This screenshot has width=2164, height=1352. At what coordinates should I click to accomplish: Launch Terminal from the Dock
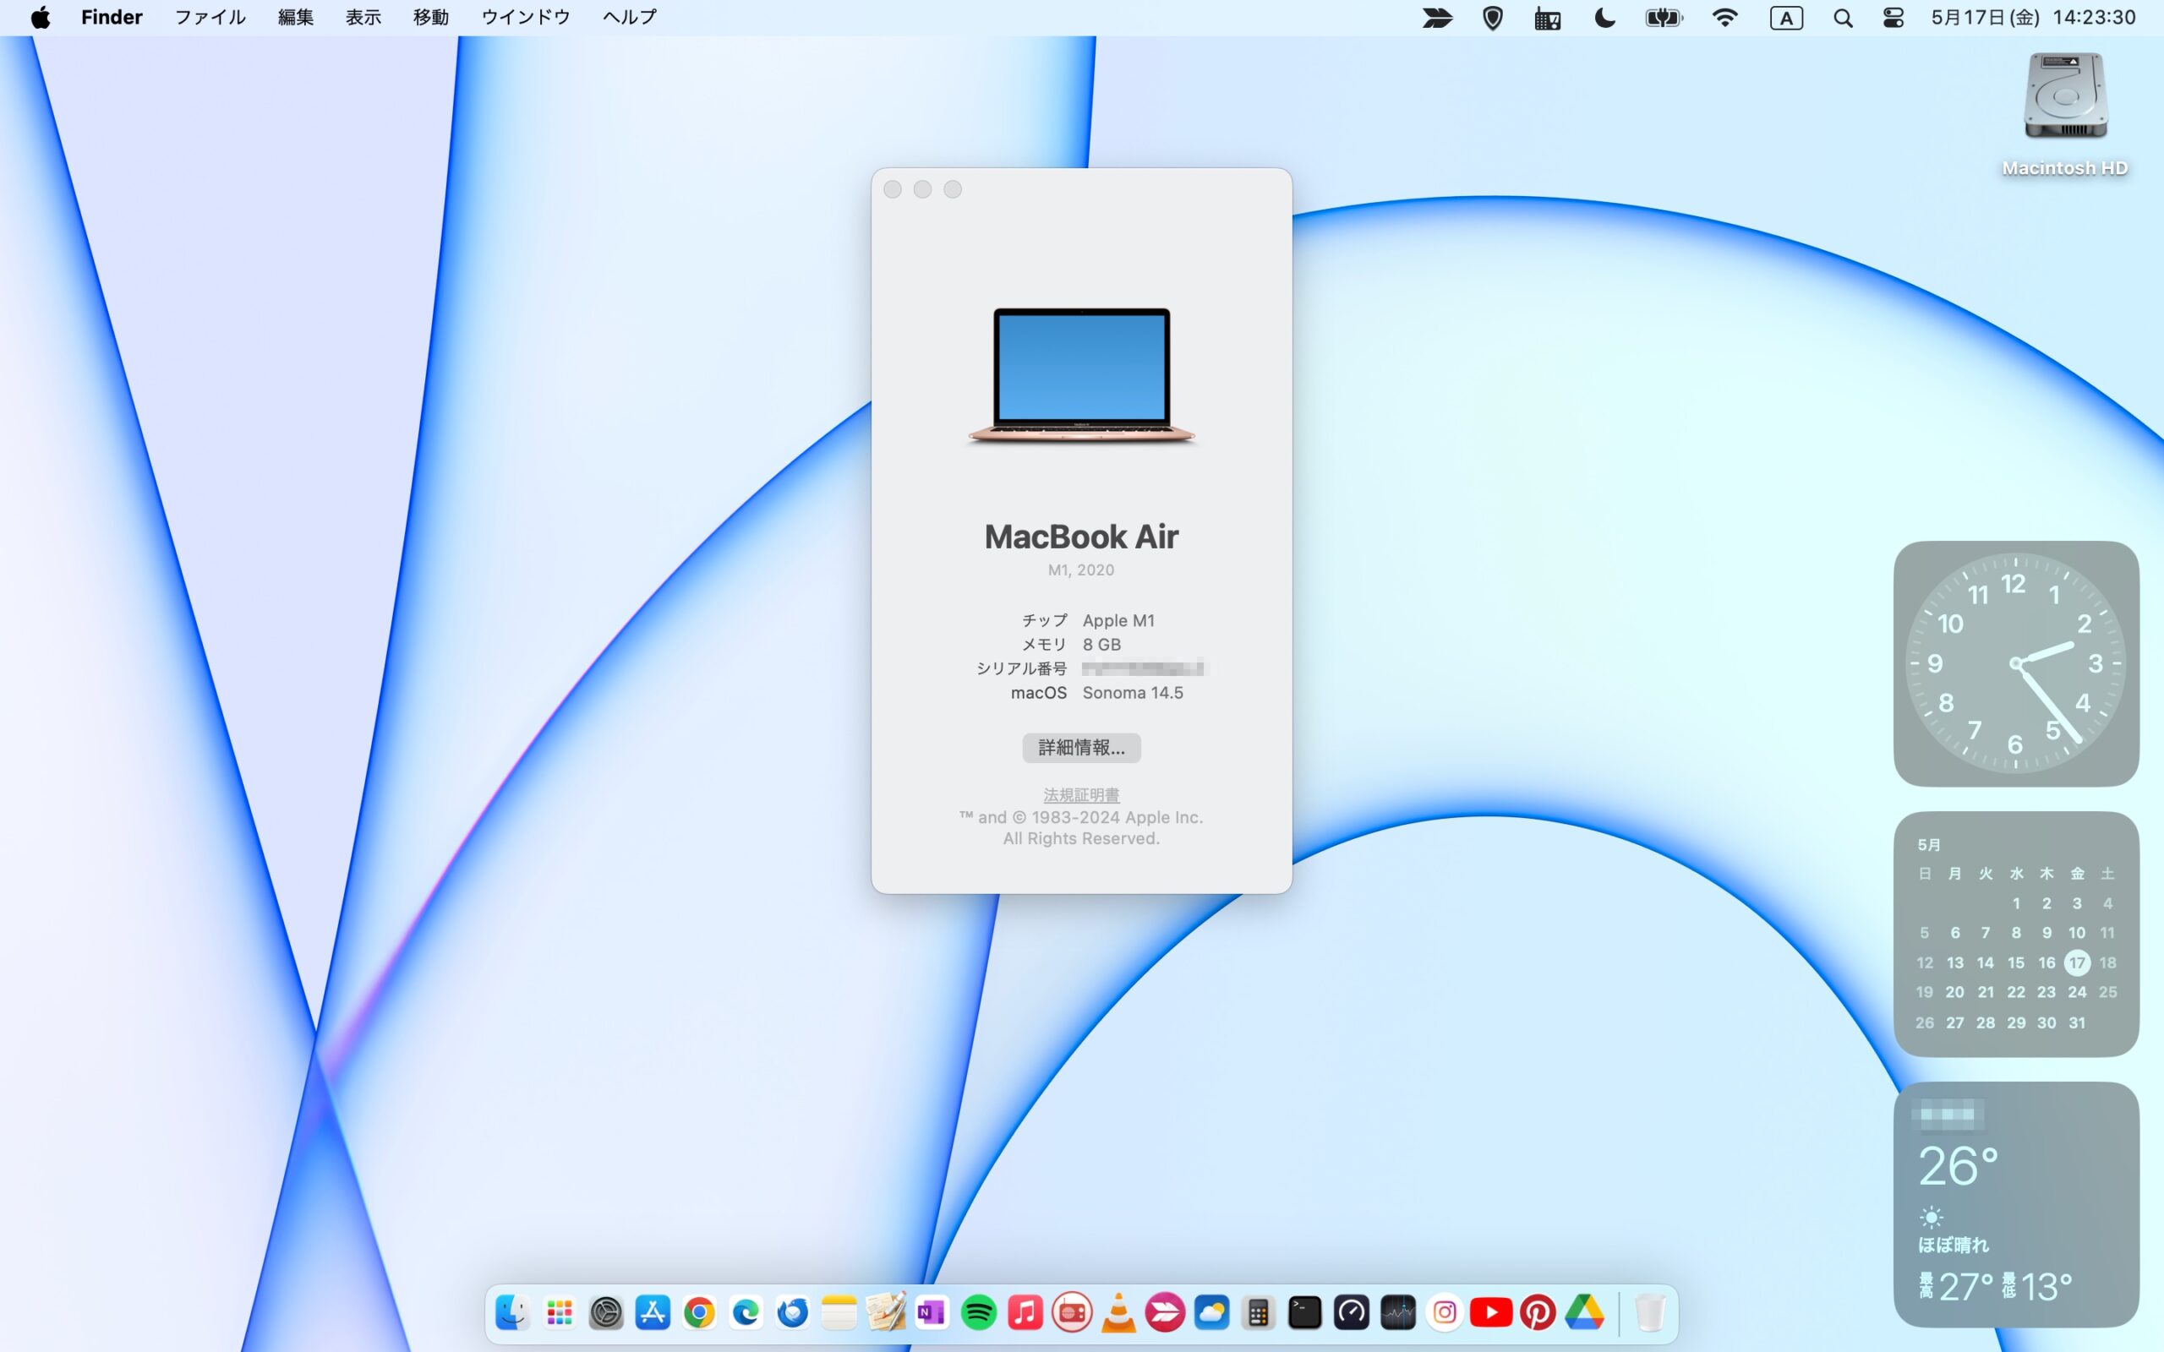coord(1304,1312)
